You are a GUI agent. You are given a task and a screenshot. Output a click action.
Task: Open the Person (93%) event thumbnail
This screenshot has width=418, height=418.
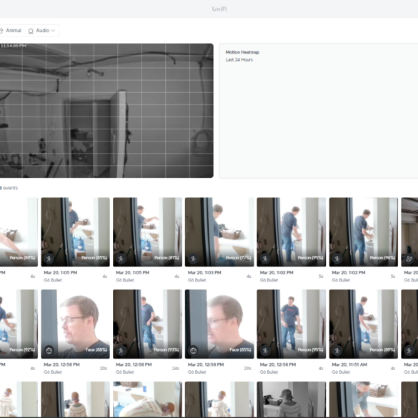coord(147,324)
